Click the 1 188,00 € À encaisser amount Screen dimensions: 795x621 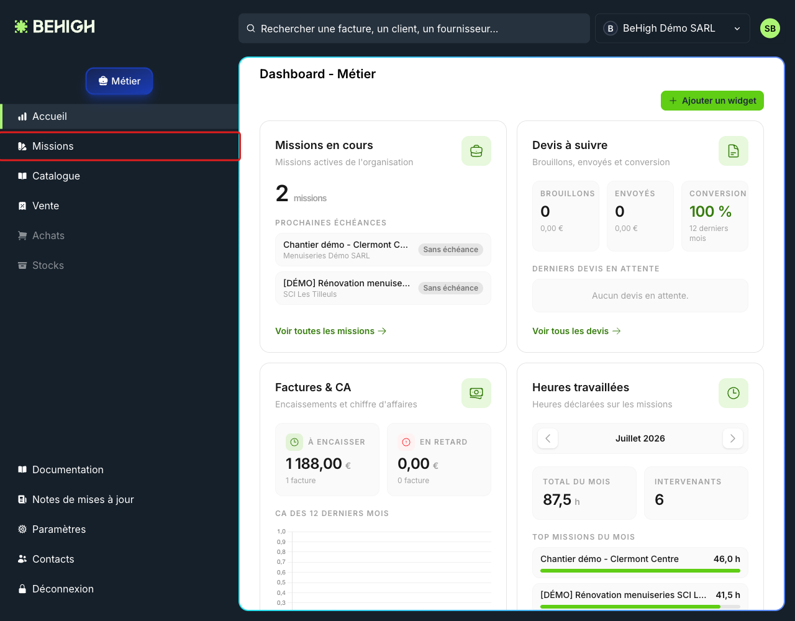coord(318,464)
